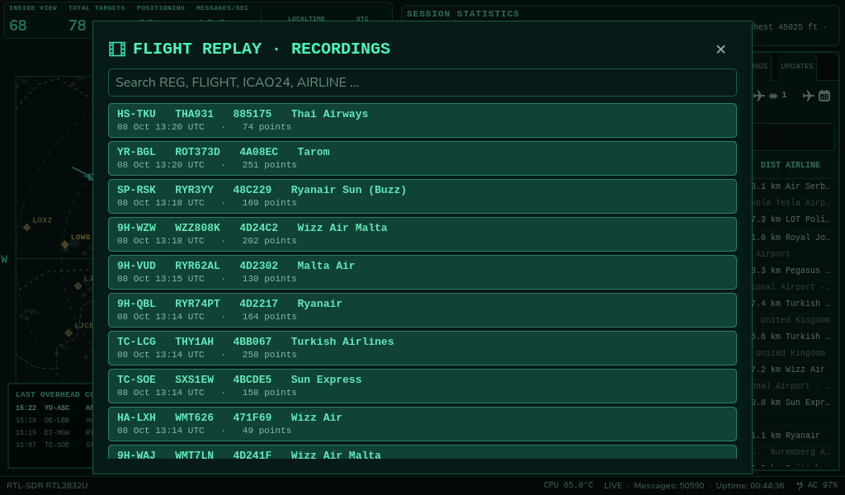Click the TOTAL TARGETS 78 counter

pos(96,19)
